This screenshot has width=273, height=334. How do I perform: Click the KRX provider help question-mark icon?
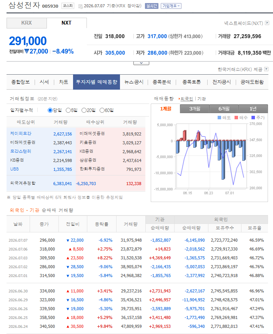(x=266, y=69)
